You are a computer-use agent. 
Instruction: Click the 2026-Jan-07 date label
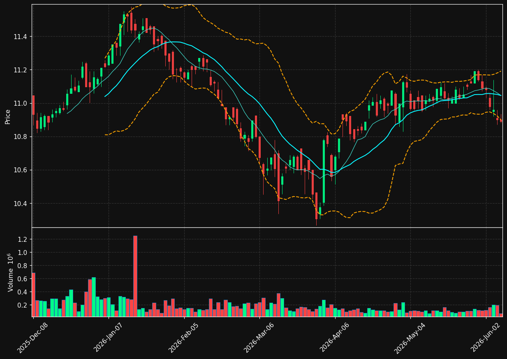tap(109, 337)
